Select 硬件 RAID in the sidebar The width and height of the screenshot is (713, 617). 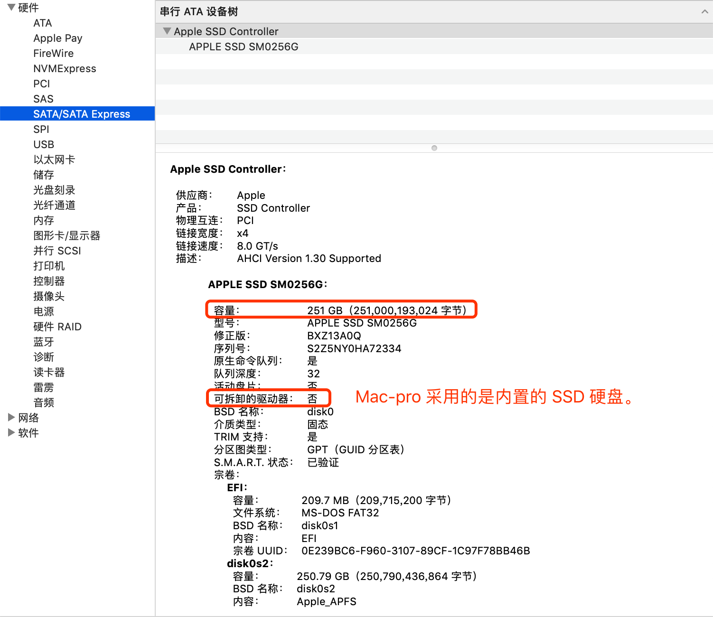pos(57,327)
